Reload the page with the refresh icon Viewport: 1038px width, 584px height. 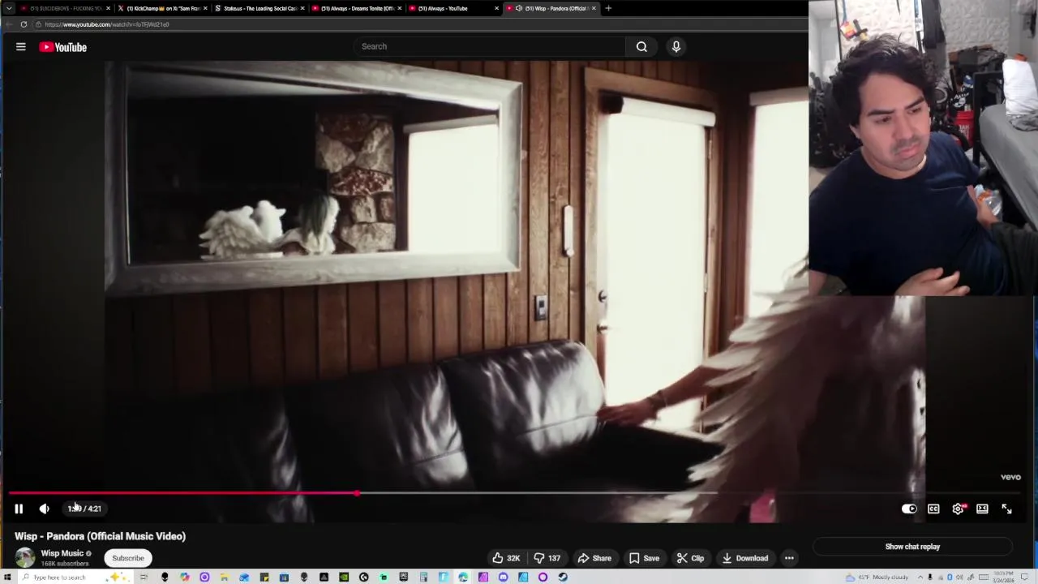tap(24, 24)
